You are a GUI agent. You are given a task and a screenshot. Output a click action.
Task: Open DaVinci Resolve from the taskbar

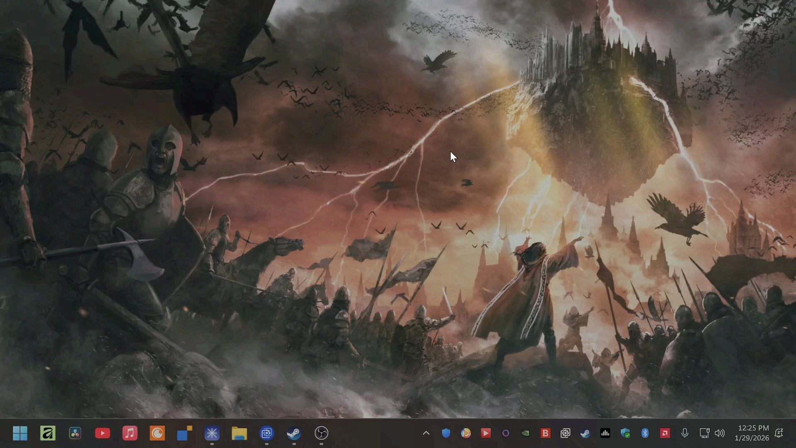point(75,433)
